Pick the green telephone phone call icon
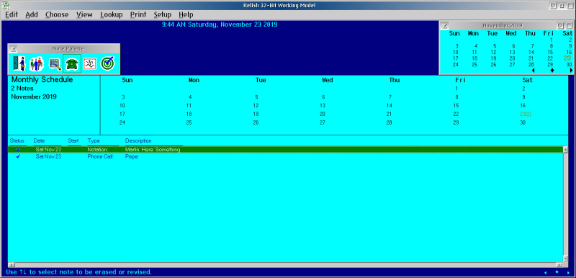Image resolution: width=576 pixels, height=278 pixels. pos(72,64)
